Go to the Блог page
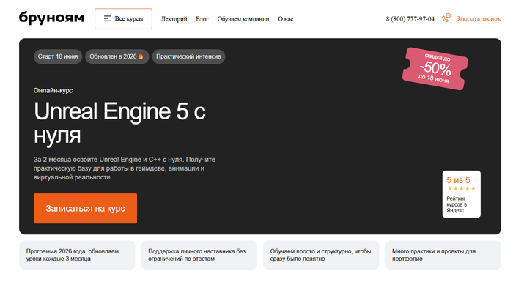The width and height of the screenshot is (513, 282). coord(202,19)
